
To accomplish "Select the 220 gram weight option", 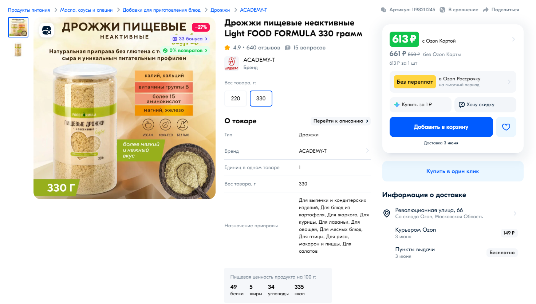I will [236, 99].
